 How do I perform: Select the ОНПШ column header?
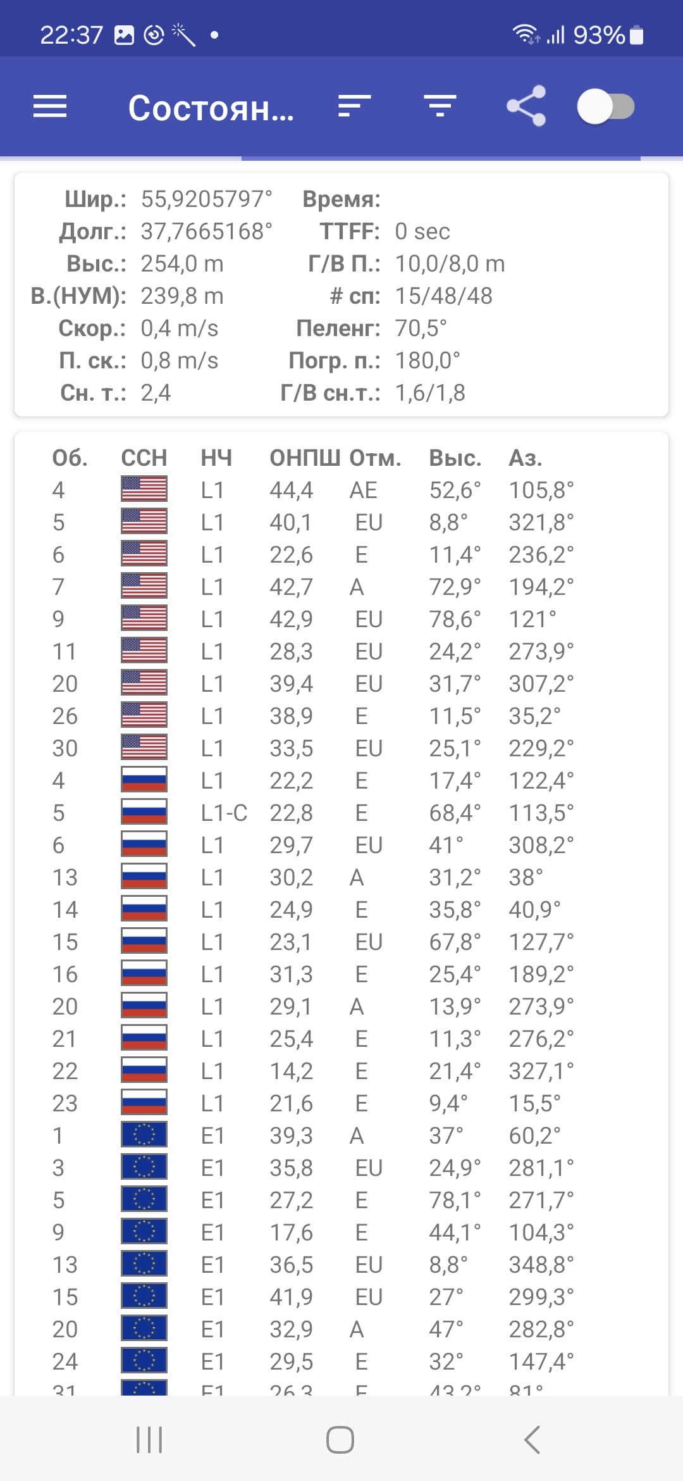[305, 458]
